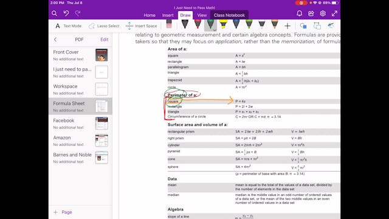Open the Facebook page
389x219 pixels.
pos(80,123)
